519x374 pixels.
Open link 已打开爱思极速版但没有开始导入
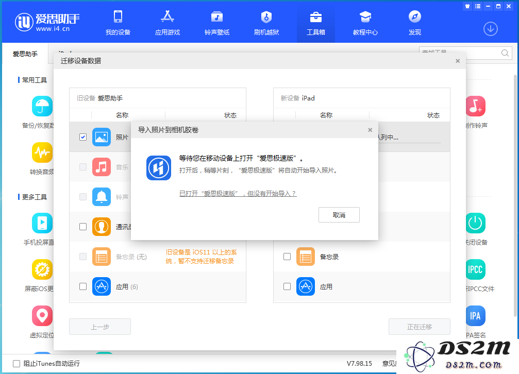(238, 194)
